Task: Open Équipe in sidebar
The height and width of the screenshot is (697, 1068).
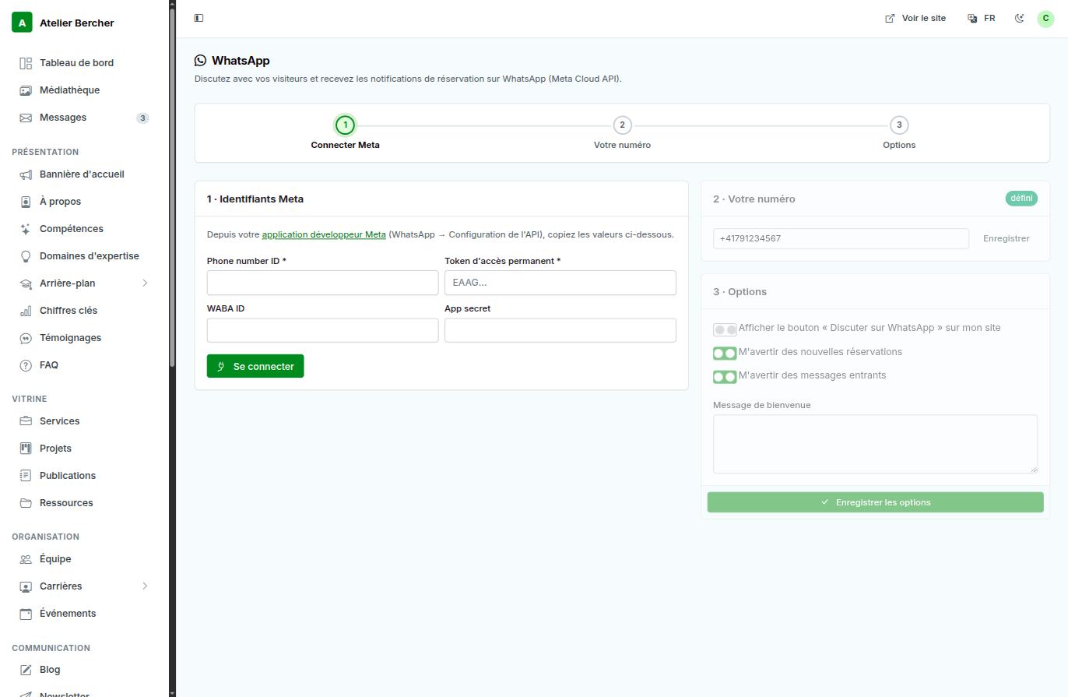Action: [83, 559]
